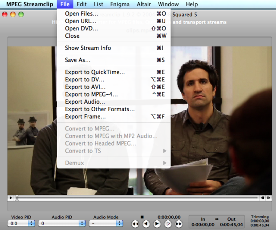Expand the Convert to TS submenu

[114, 151]
